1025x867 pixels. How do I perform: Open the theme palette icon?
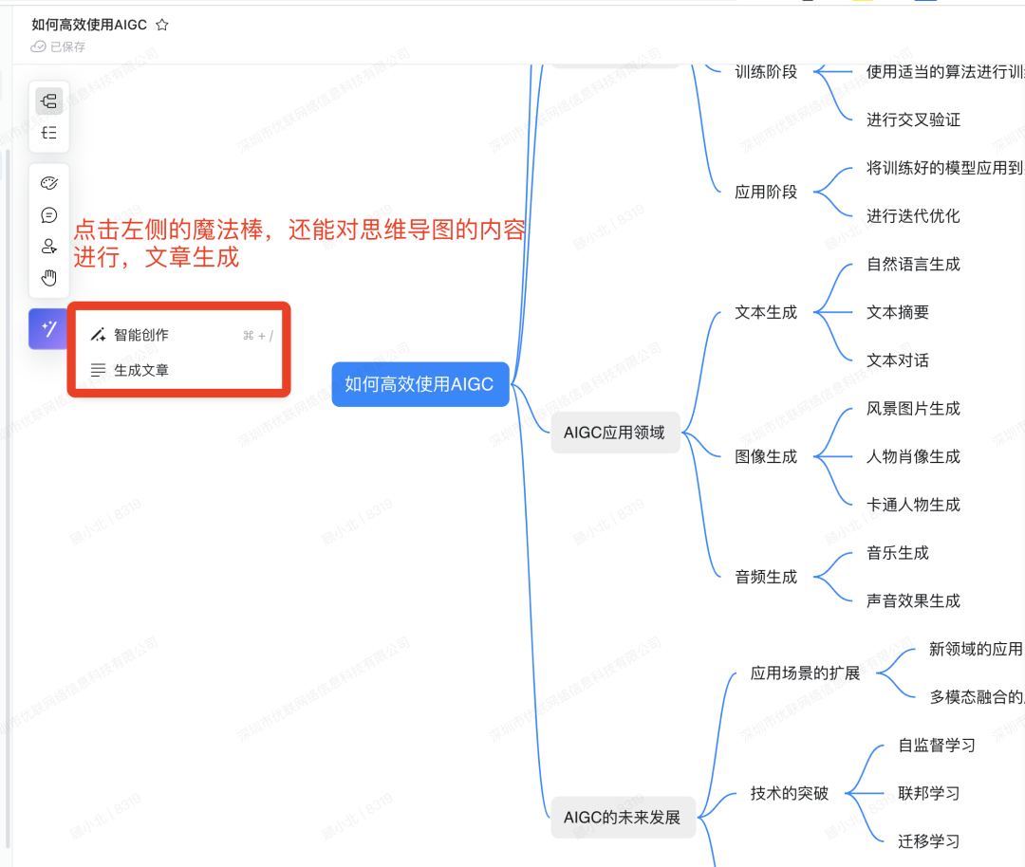(49, 183)
